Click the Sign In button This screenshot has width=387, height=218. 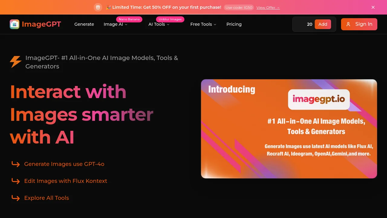(359, 24)
